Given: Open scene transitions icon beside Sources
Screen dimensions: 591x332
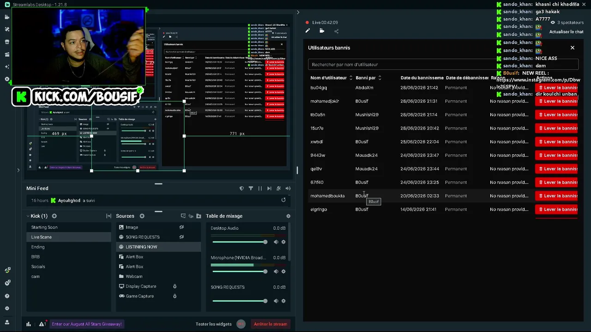Looking at the screenshot, I should 109,216.
